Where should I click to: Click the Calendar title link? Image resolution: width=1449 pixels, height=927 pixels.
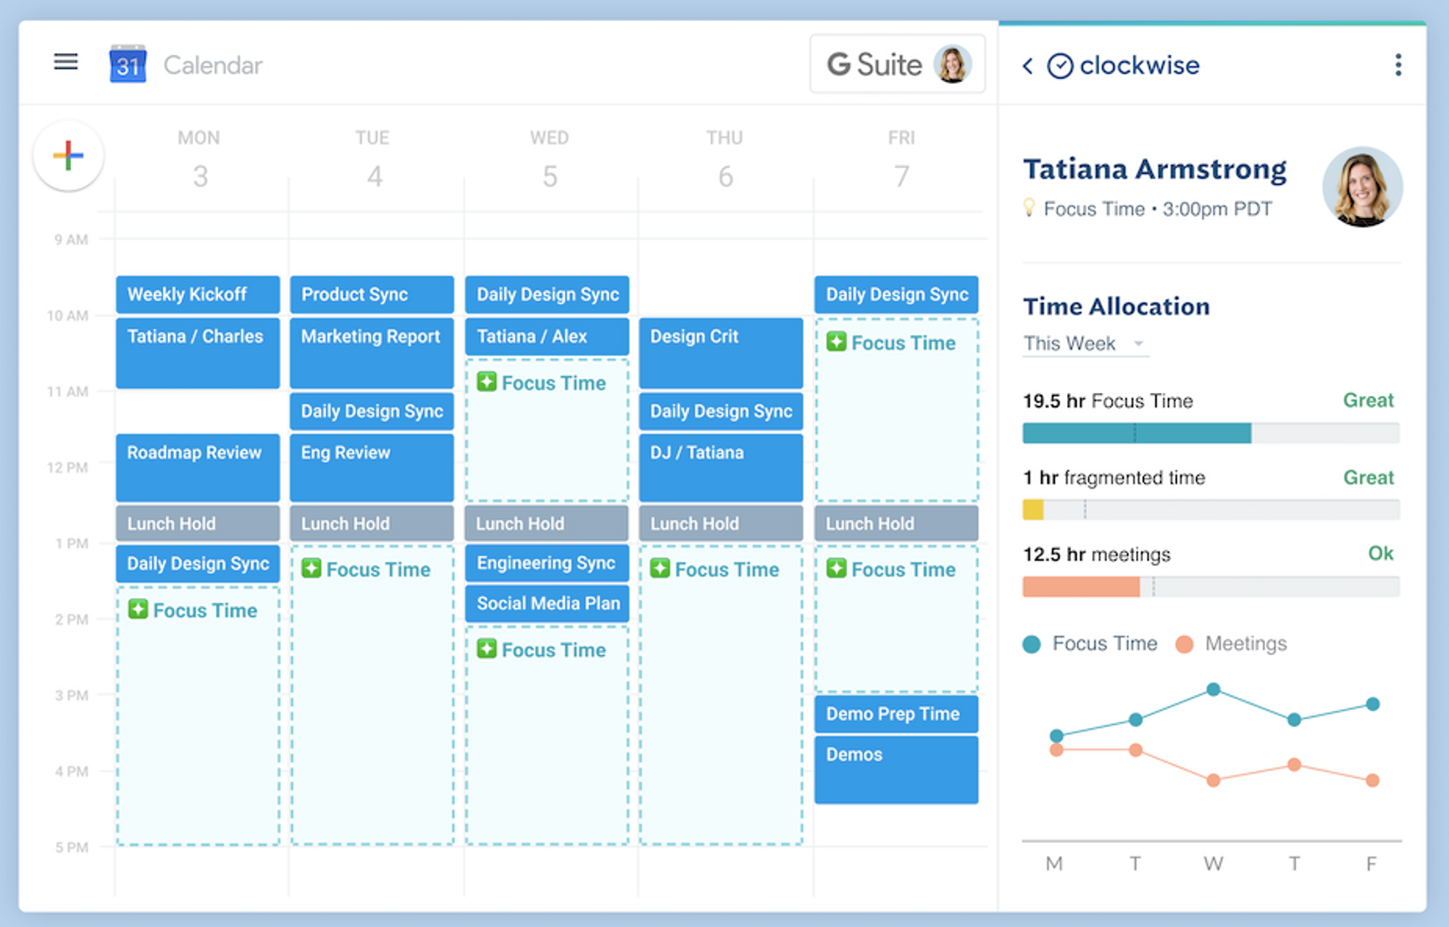(x=212, y=65)
